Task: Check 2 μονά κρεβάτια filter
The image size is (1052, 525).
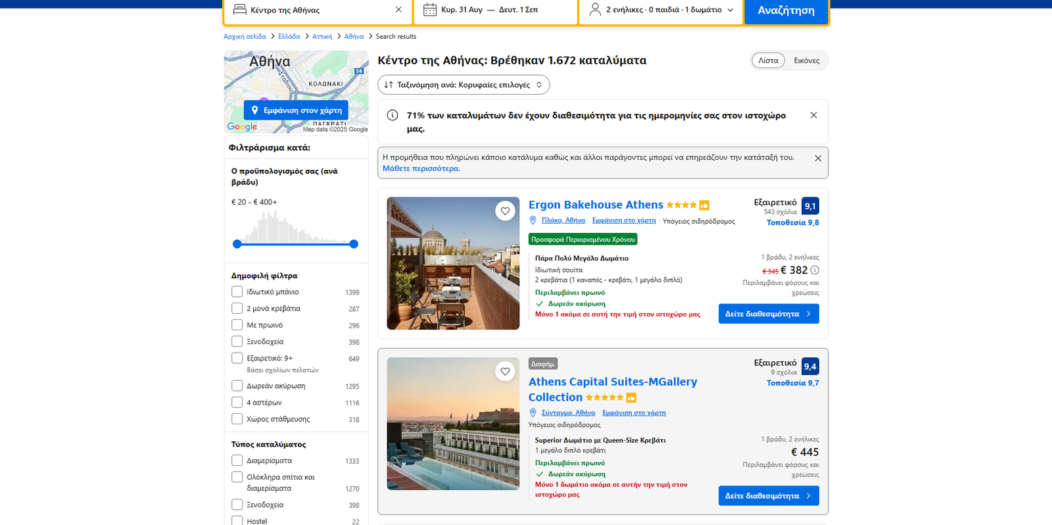Action: tap(237, 308)
